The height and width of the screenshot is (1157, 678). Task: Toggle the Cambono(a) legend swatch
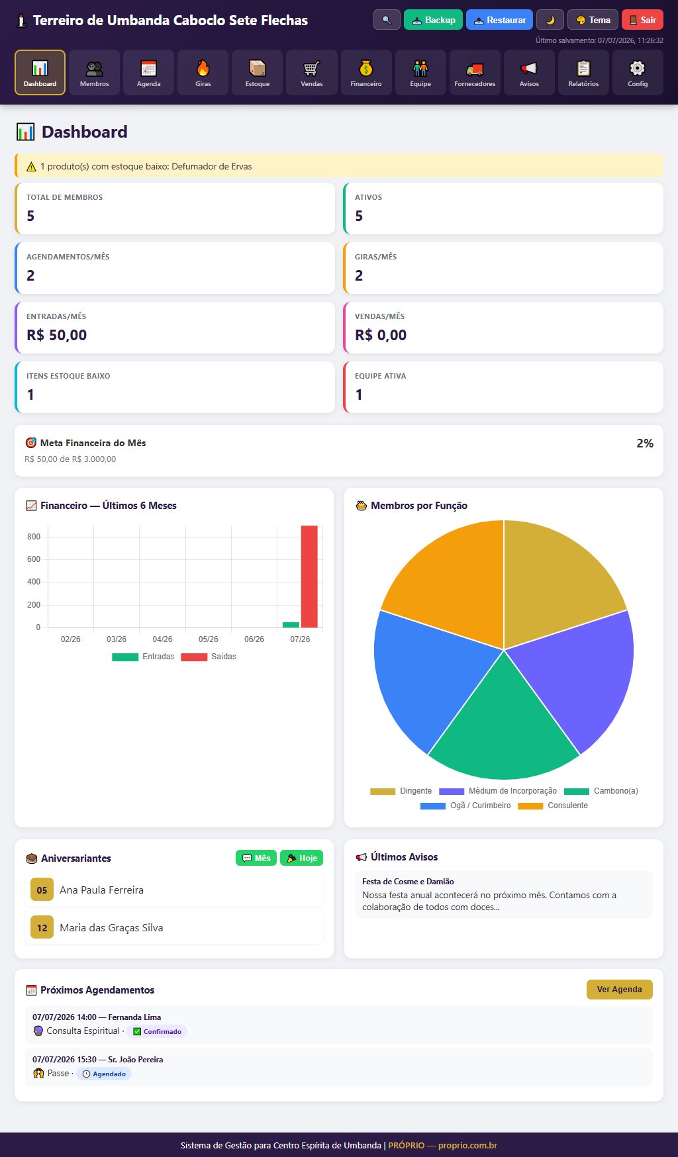click(x=577, y=791)
